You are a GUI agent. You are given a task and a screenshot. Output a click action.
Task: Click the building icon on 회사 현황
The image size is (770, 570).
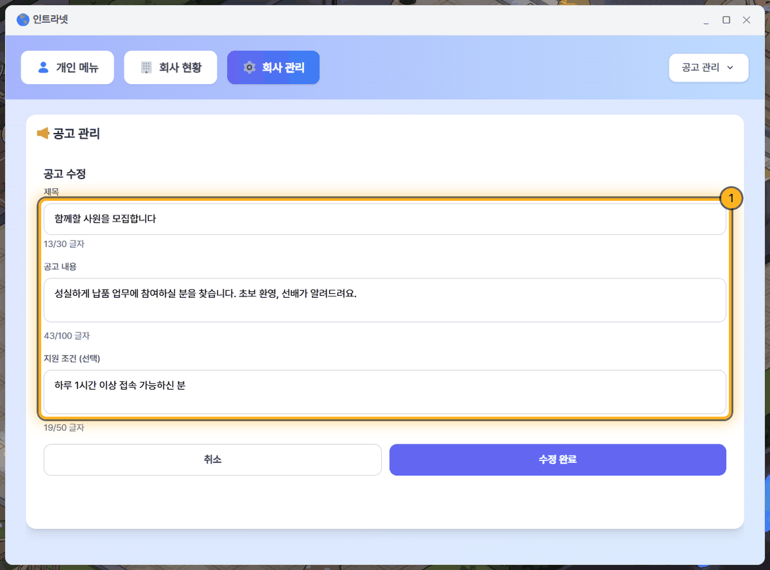[x=146, y=67]
